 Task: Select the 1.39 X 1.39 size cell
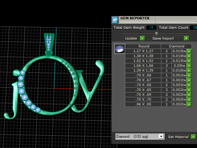(143, 70)
